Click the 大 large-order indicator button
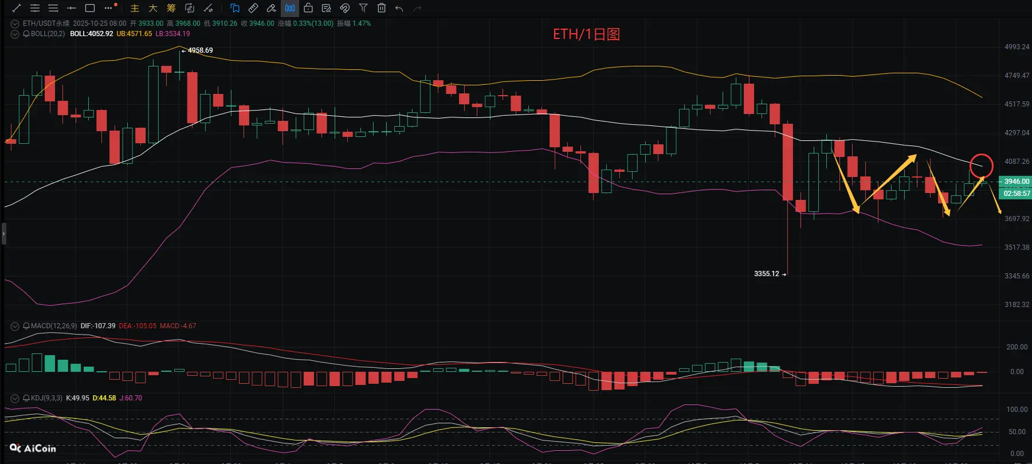1032x464 pixels. coord(153,8)
